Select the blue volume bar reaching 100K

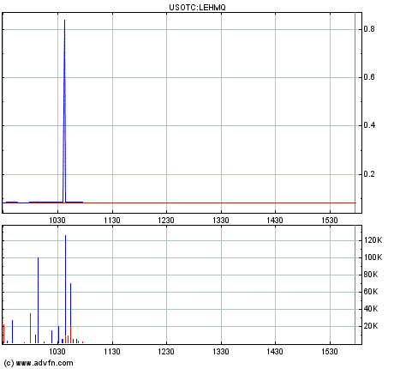coord(38,300)
